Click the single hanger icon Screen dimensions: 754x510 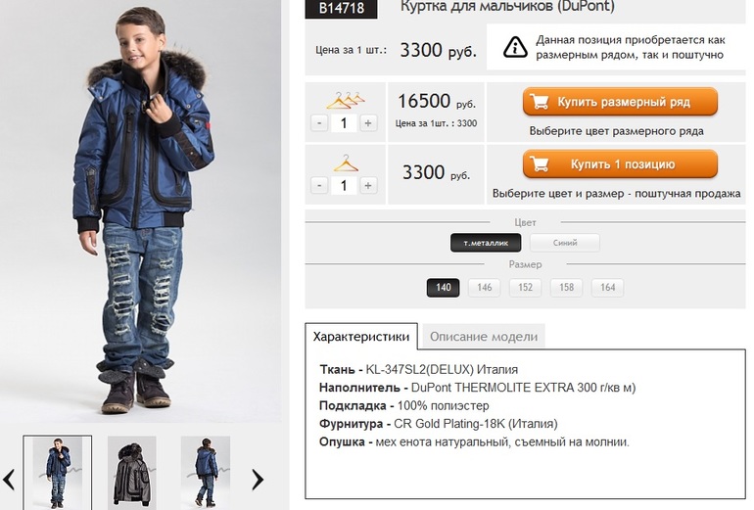(x=345, y=162)
